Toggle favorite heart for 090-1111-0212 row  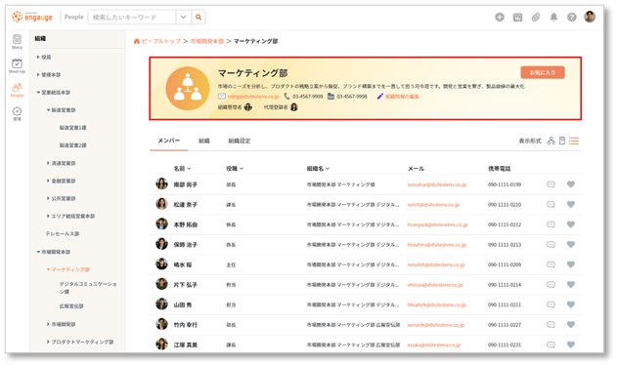tap(571, 224)
